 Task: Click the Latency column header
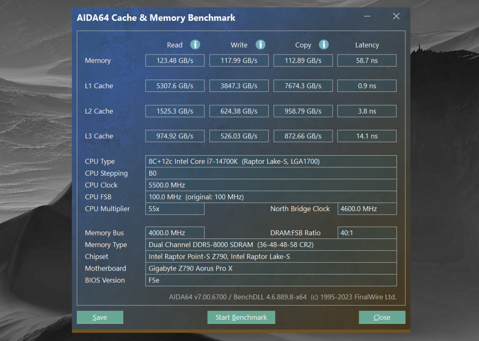pos(367,45)
